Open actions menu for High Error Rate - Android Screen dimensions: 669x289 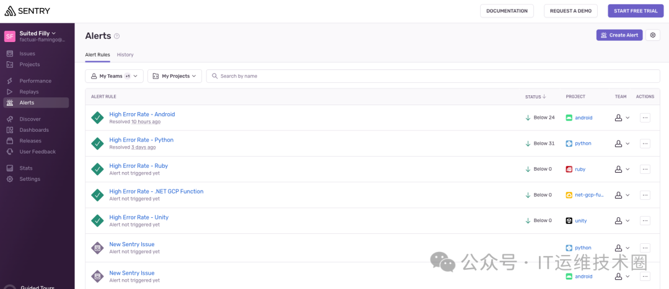[645, 118]
